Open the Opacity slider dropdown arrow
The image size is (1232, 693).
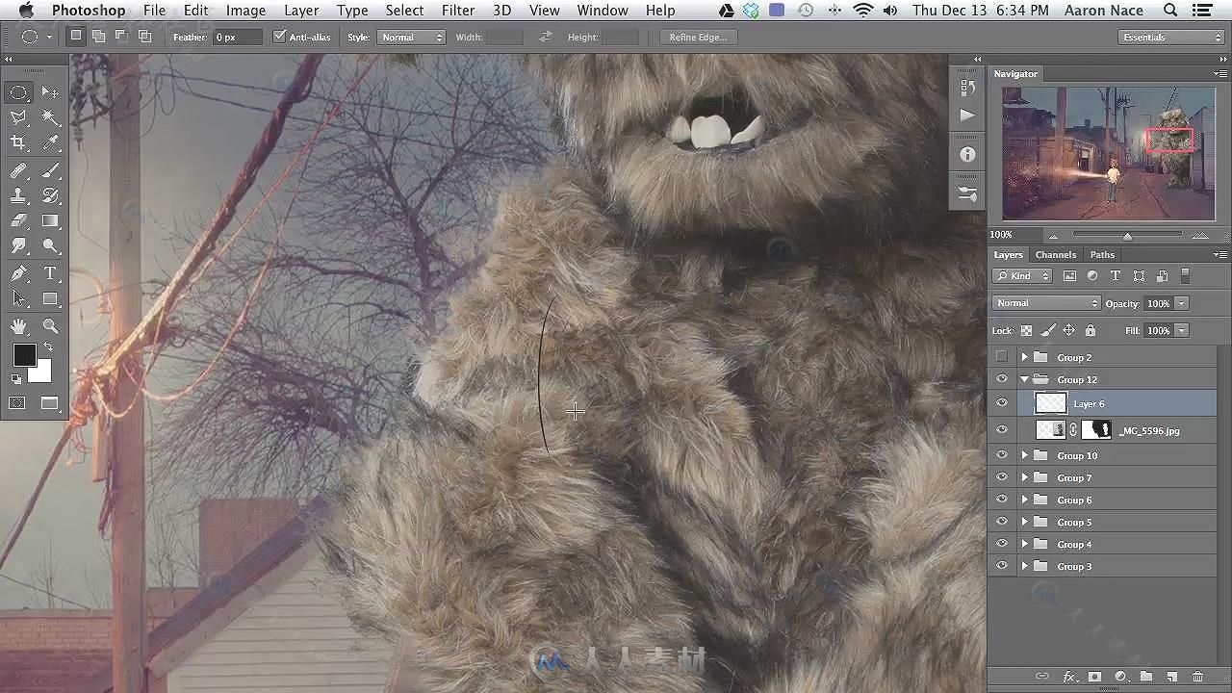coord(1181,303)
